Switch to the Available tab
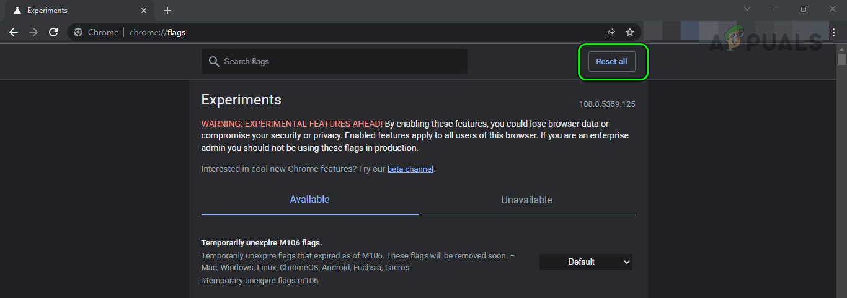The image size is (847, 298). point(310,200)
